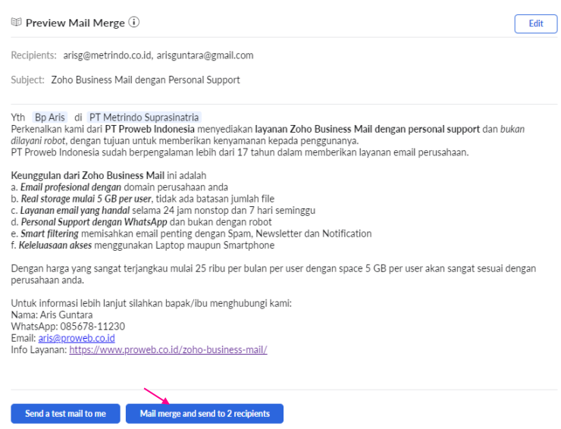Click the Keleluasaan akses line

click(143, 245)
